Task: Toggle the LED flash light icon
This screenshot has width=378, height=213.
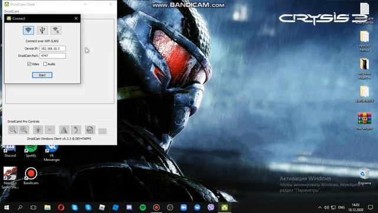Action: pos(38,130)
